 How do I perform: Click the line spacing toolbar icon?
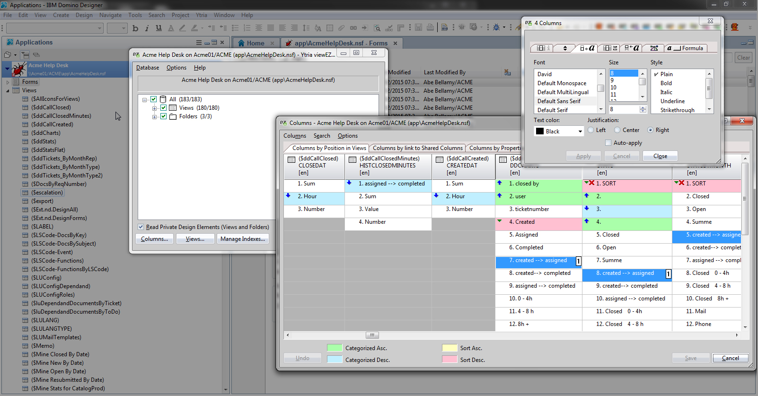(x=306, y=28)
